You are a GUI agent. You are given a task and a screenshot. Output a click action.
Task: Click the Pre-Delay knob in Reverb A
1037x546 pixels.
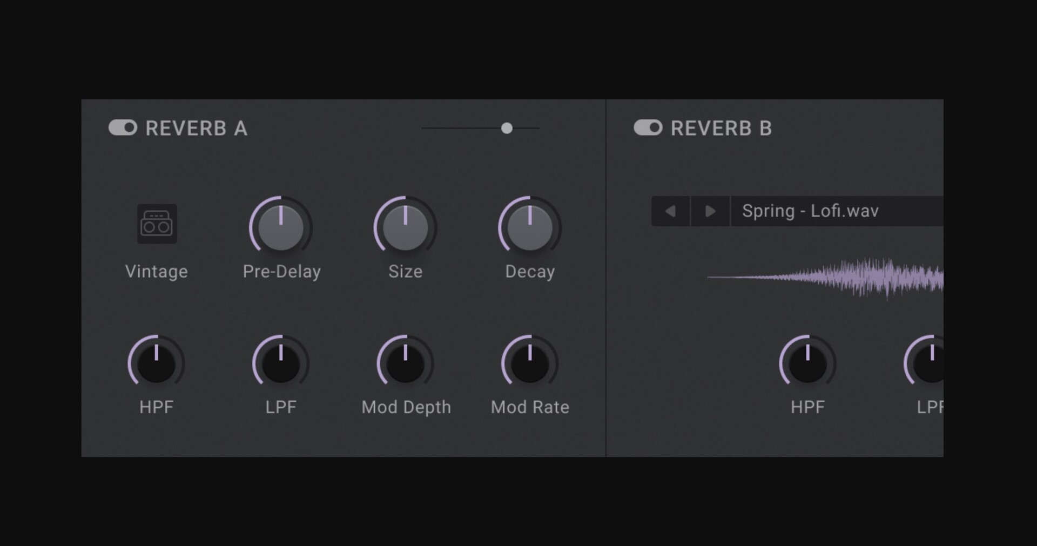(281, 227)
